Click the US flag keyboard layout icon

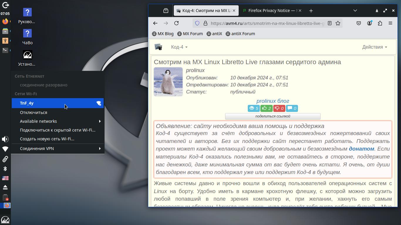(5, 178)
